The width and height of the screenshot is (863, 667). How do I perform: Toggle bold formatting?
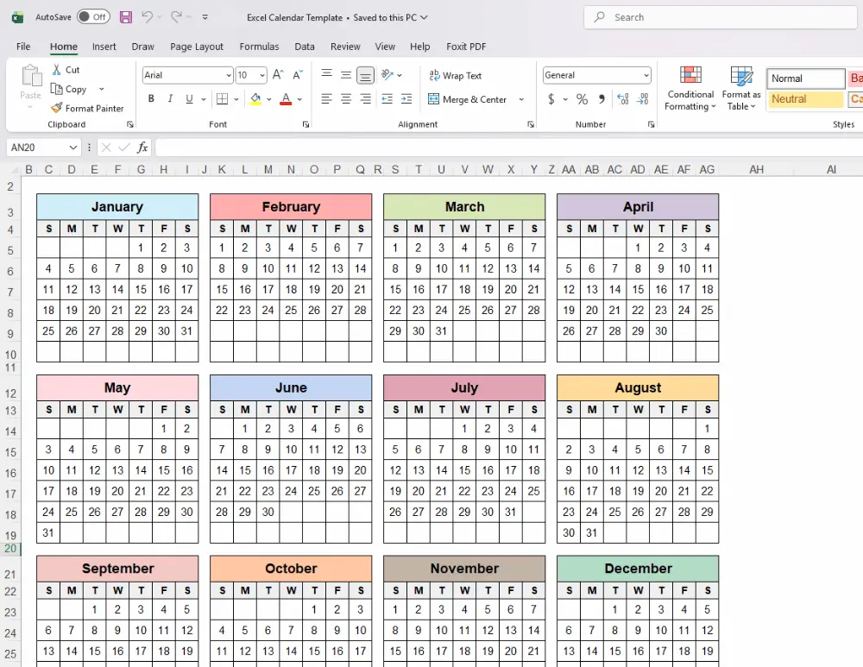tap(151, 99)
